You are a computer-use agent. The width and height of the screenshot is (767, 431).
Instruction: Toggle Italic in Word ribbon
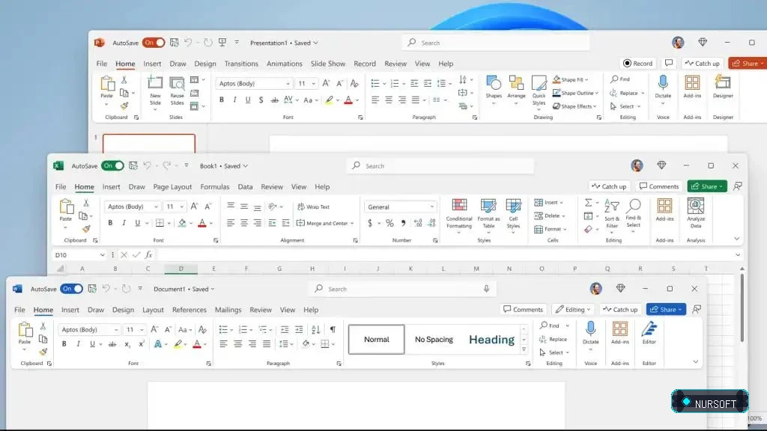tap(78, 344)
